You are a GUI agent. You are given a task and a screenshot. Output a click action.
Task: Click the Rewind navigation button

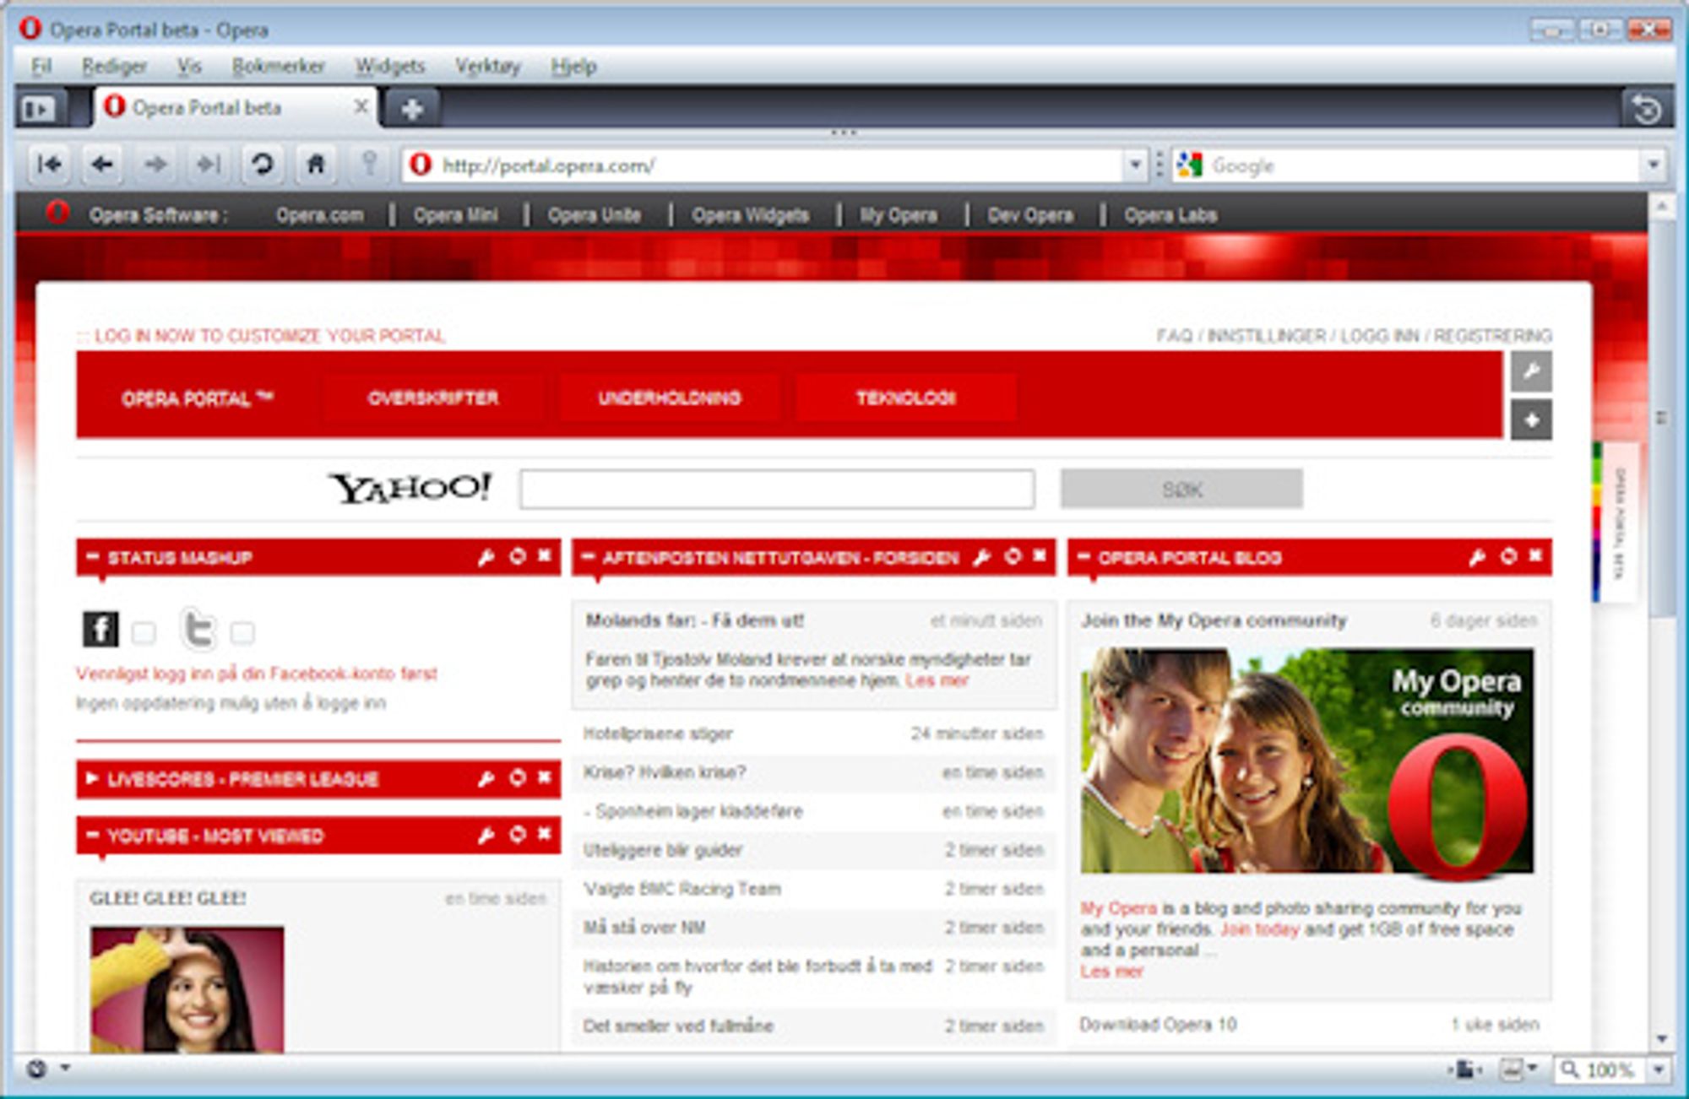[x=49, y=165]
